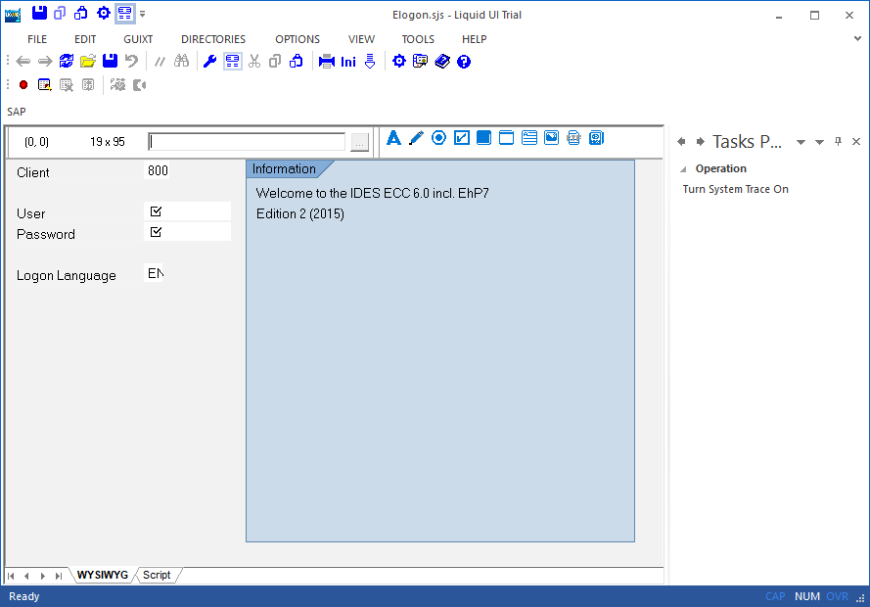The image size is (870, 607).
Task: Click the grayed video camera icon
Action: point(139,85)
